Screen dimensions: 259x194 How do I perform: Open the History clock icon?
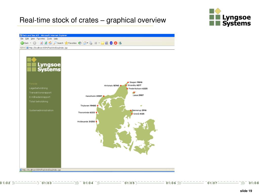80,43
